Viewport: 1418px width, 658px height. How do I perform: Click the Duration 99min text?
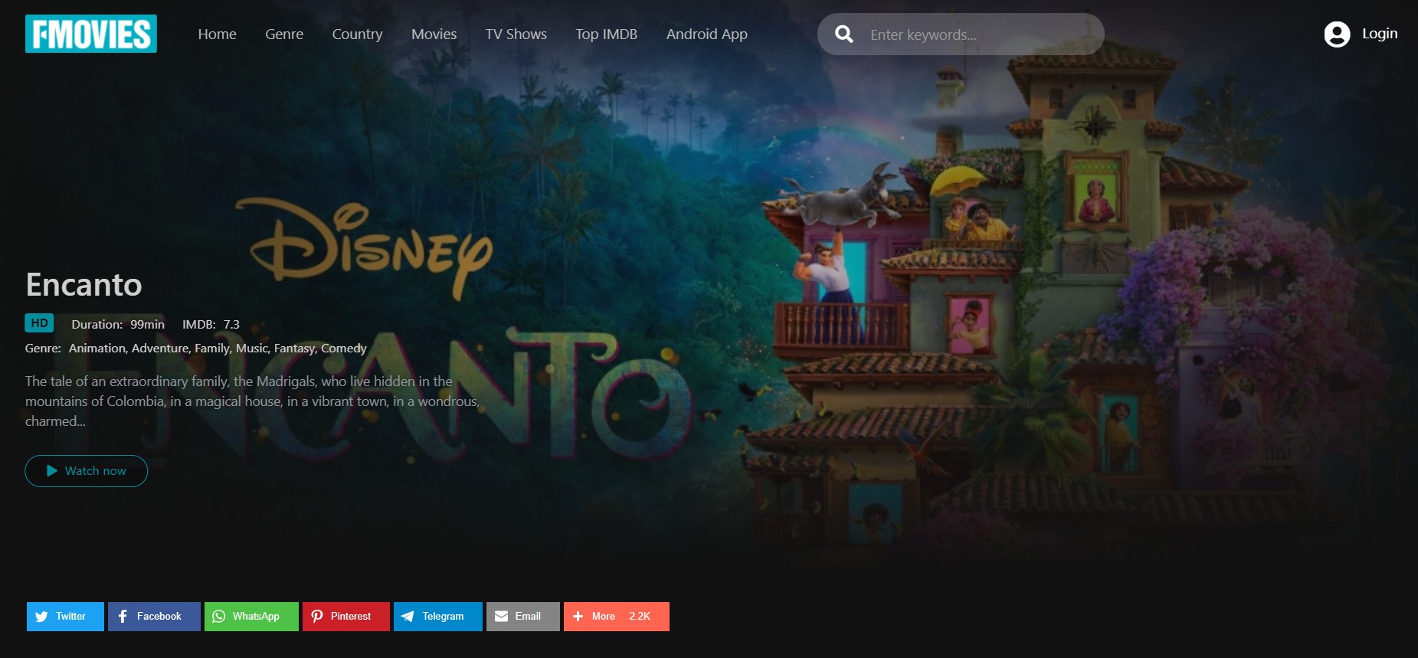(x=118, y=325)
